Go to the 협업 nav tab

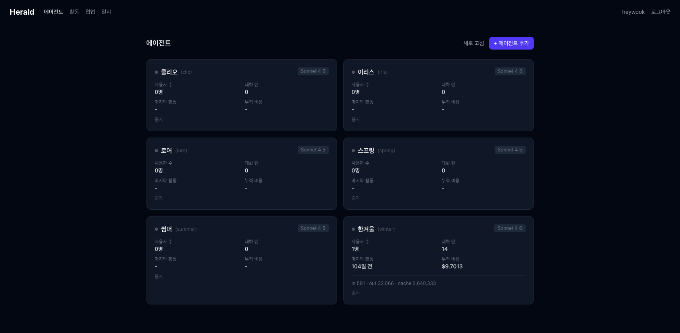(90, 12)
